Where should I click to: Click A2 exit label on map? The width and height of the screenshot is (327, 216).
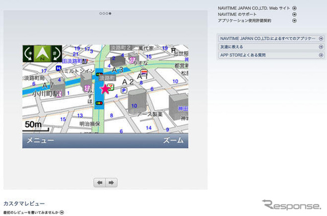coord(128,82)
